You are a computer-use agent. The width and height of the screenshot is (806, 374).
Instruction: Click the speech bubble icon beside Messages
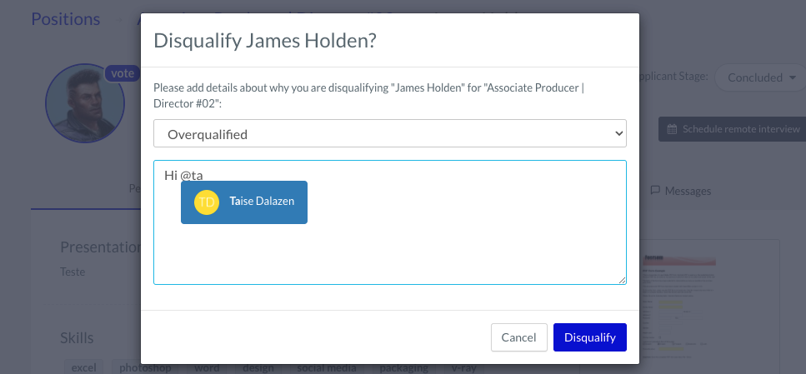pos(655,190)
